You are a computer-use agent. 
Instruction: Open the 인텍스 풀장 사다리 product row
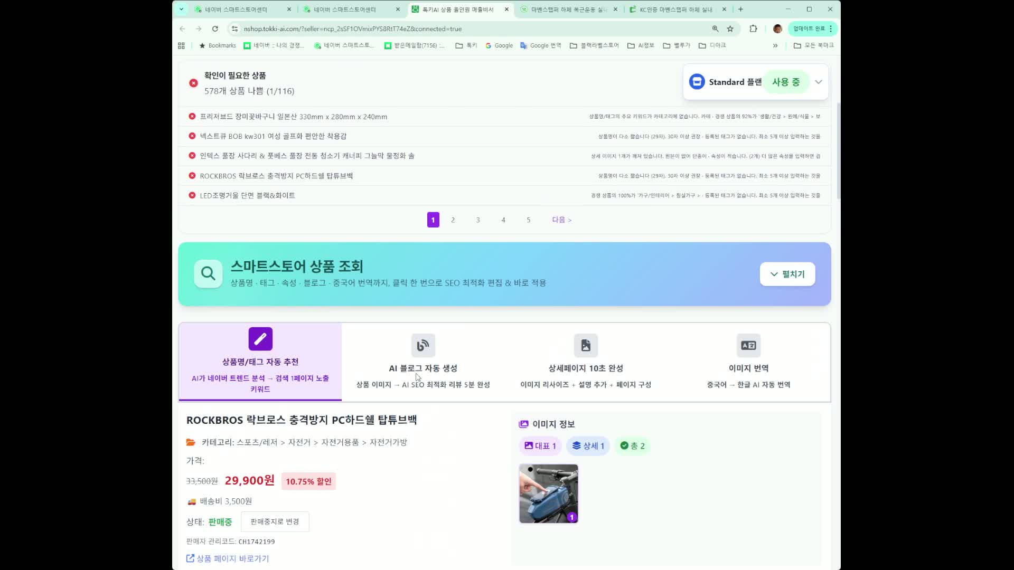click(x=504, y=156)
